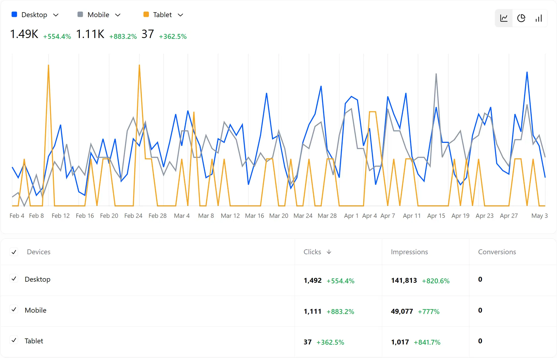
Task: Click the Mar 28 axis label
Action: (x=327, y=216)
